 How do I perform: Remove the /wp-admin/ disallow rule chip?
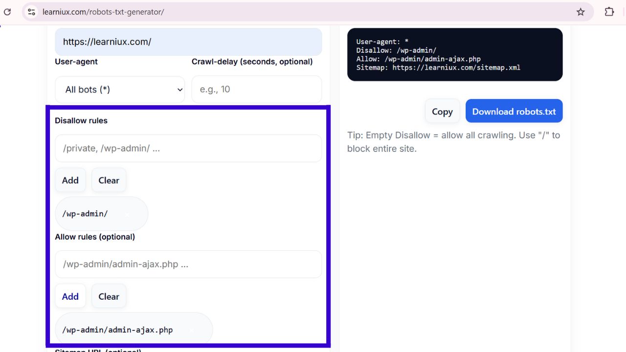[128, 214]
